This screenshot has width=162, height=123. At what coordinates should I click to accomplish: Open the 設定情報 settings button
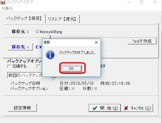coord(22,108)
